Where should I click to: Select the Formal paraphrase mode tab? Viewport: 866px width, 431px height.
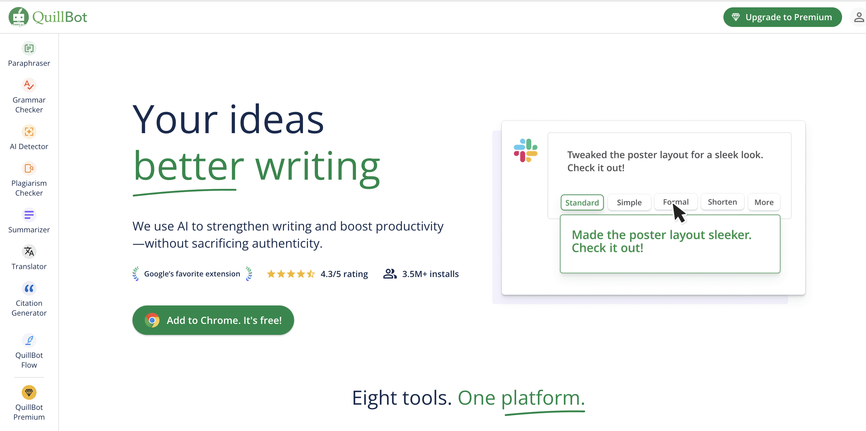pos(676,202)
